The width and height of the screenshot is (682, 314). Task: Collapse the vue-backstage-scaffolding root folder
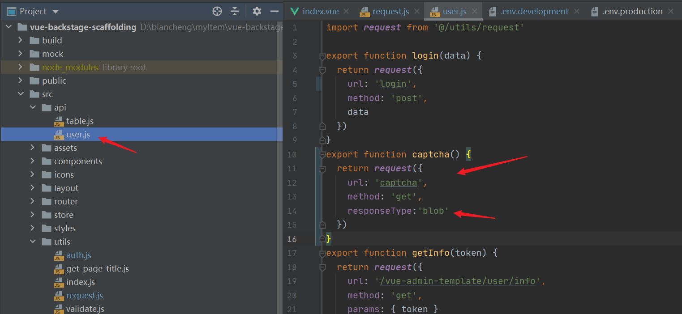(x=9, y=27)
